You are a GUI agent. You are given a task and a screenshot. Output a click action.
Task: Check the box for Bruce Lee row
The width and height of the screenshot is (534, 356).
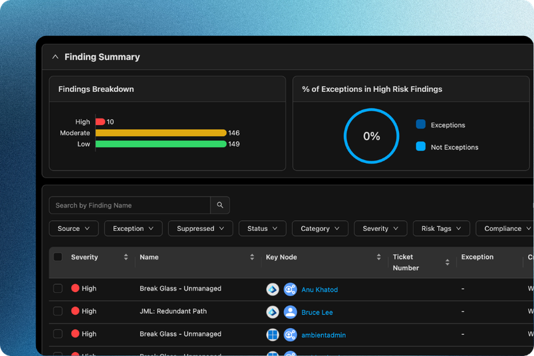click(x=58, y=311)
